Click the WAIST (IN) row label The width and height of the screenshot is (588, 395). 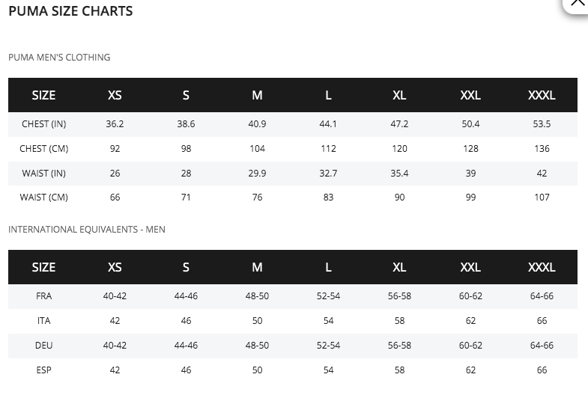[x=44, y=174]
